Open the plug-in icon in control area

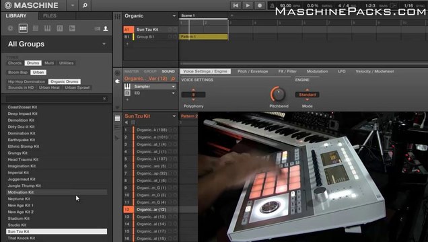click(117, 81)
